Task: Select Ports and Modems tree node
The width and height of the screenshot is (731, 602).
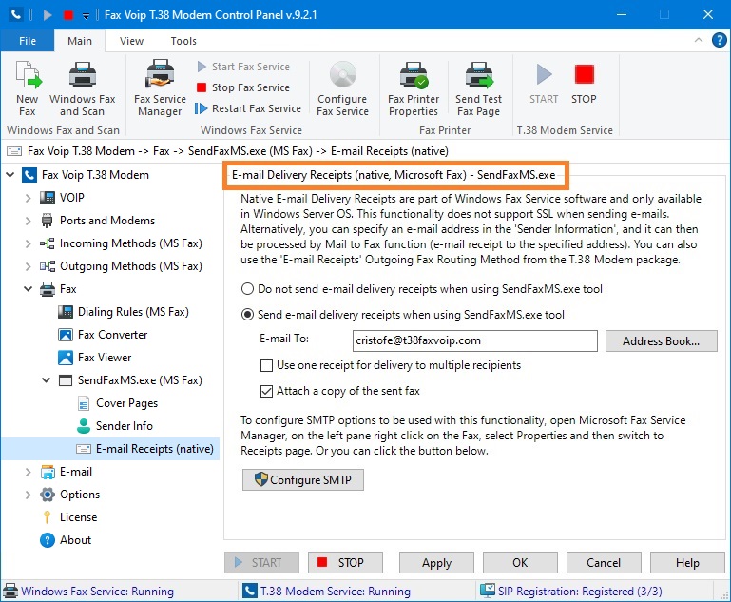Action: [x=107, y=221]
